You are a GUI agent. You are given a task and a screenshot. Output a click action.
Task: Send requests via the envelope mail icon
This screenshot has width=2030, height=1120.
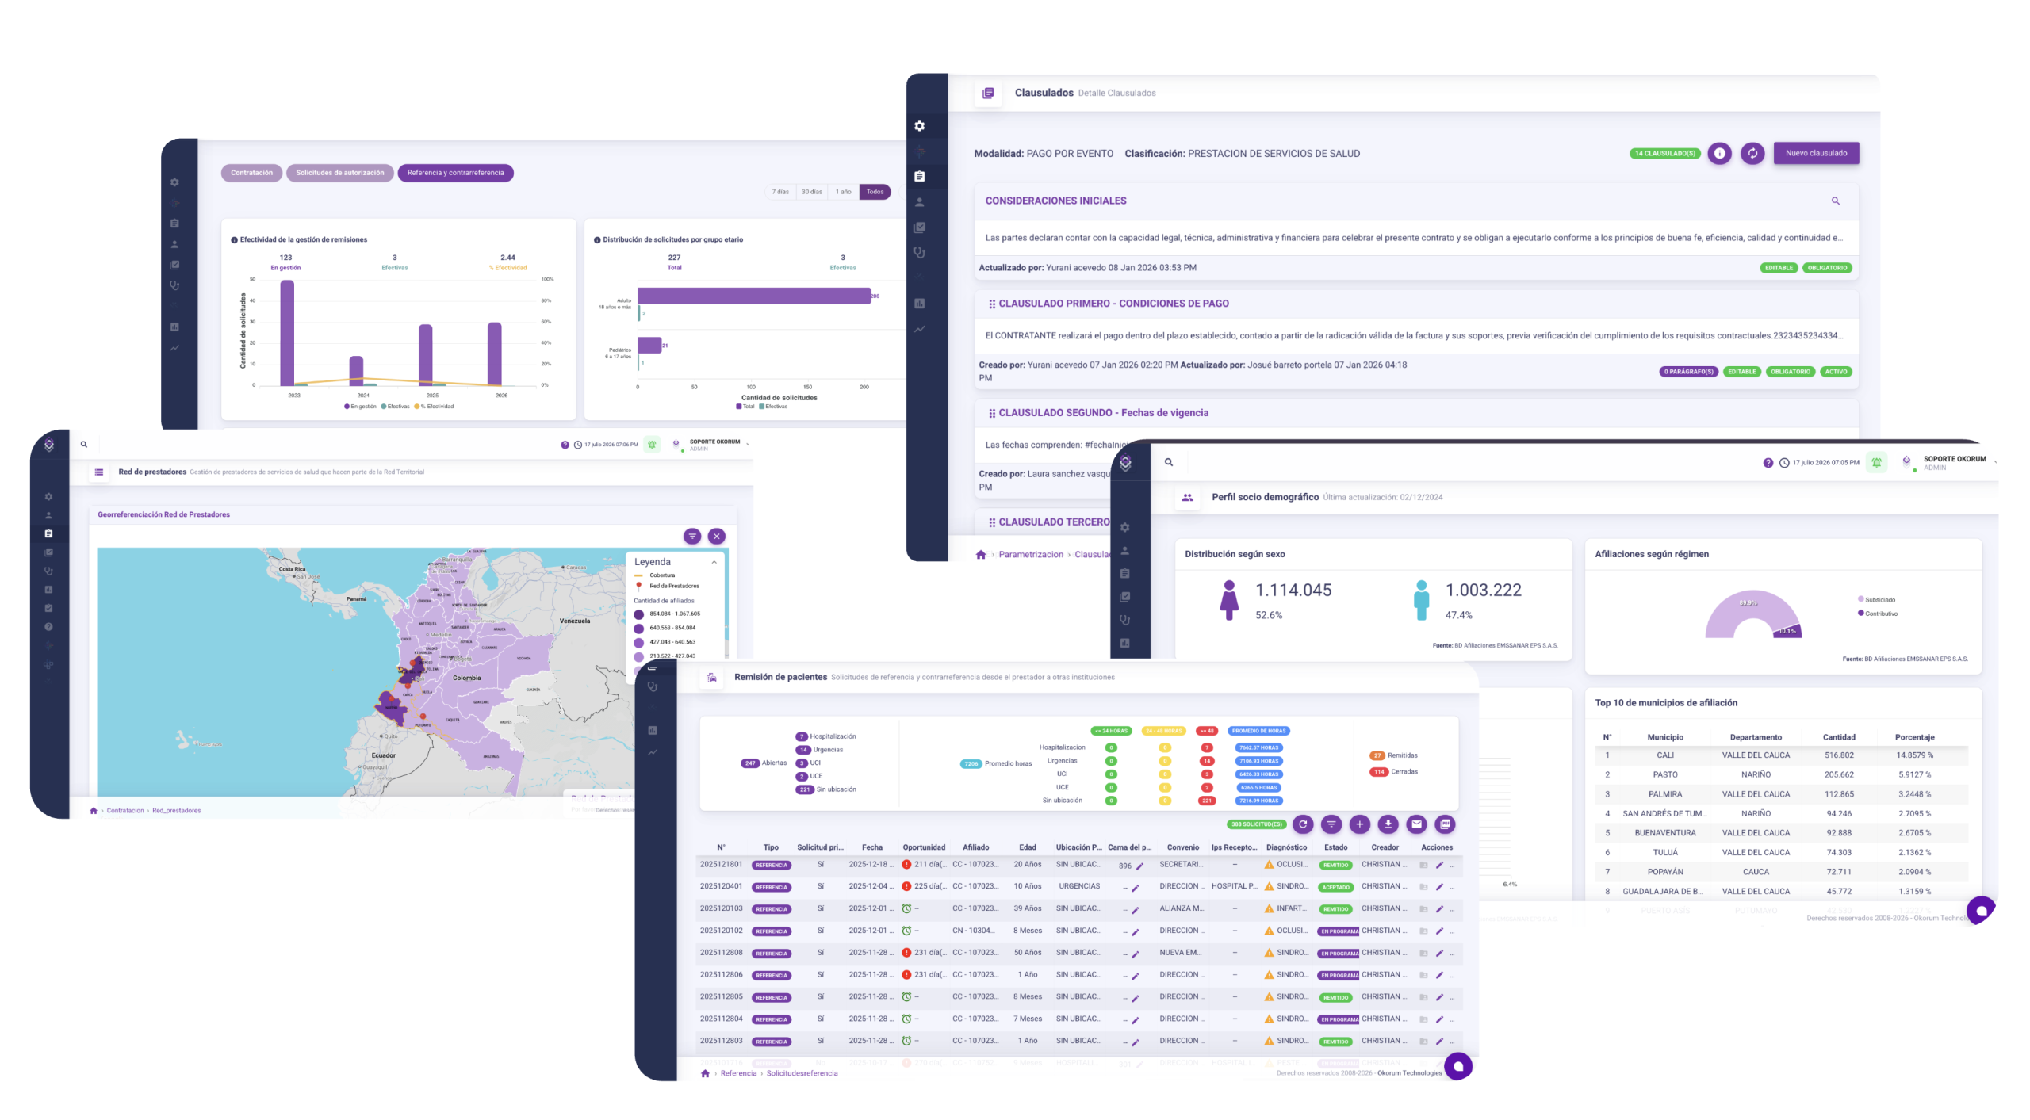coord(1416,824)
